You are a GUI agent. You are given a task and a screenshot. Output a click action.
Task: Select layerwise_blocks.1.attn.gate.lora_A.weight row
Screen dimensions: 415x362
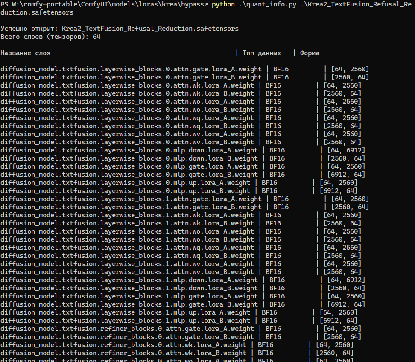click(x=185, y=199)
